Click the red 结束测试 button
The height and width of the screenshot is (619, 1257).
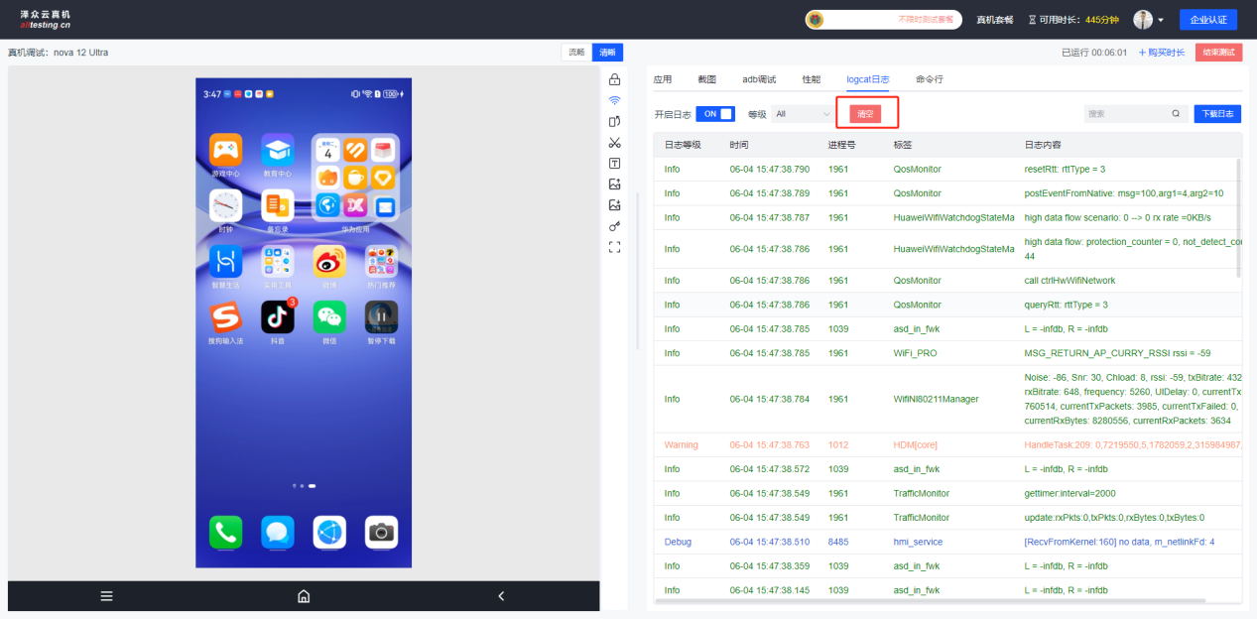(1218, 53)
